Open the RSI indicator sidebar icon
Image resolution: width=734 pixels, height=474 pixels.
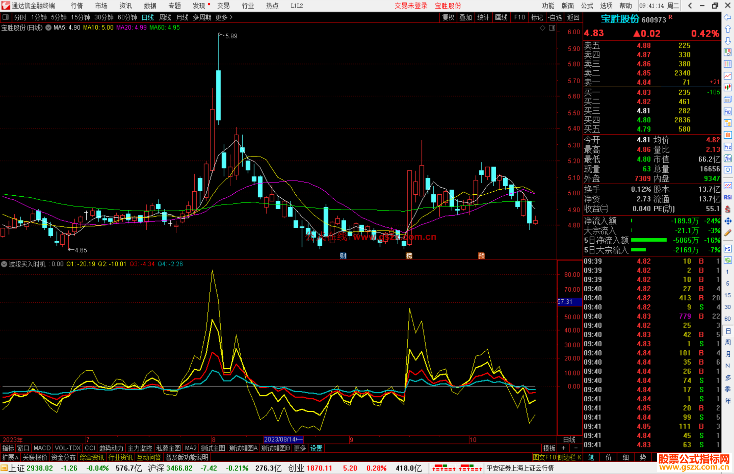728,197
